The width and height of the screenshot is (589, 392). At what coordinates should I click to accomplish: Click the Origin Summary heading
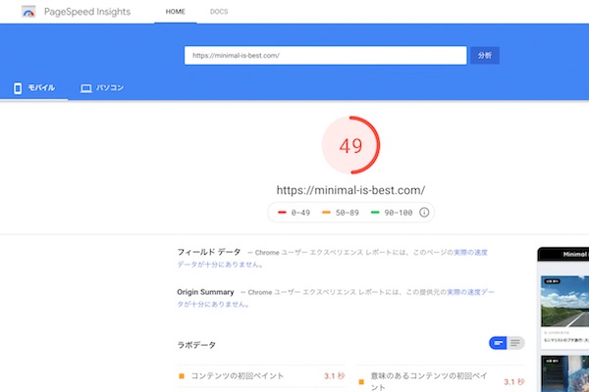point(205,292)
